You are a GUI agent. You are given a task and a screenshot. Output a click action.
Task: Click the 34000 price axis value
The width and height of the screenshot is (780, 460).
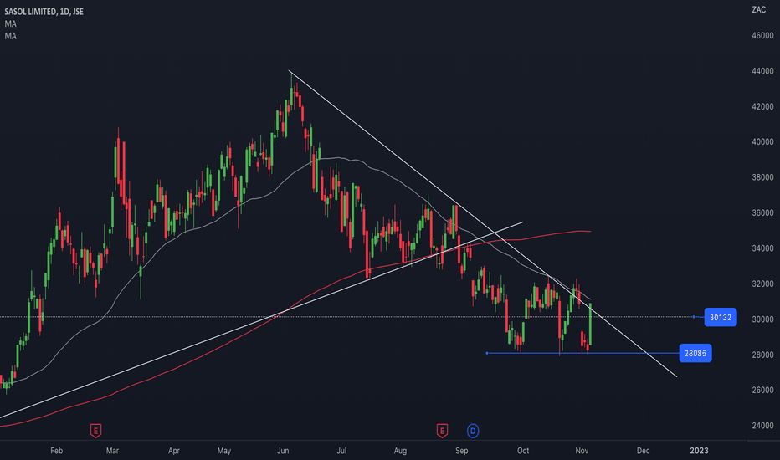click(762, 248)
